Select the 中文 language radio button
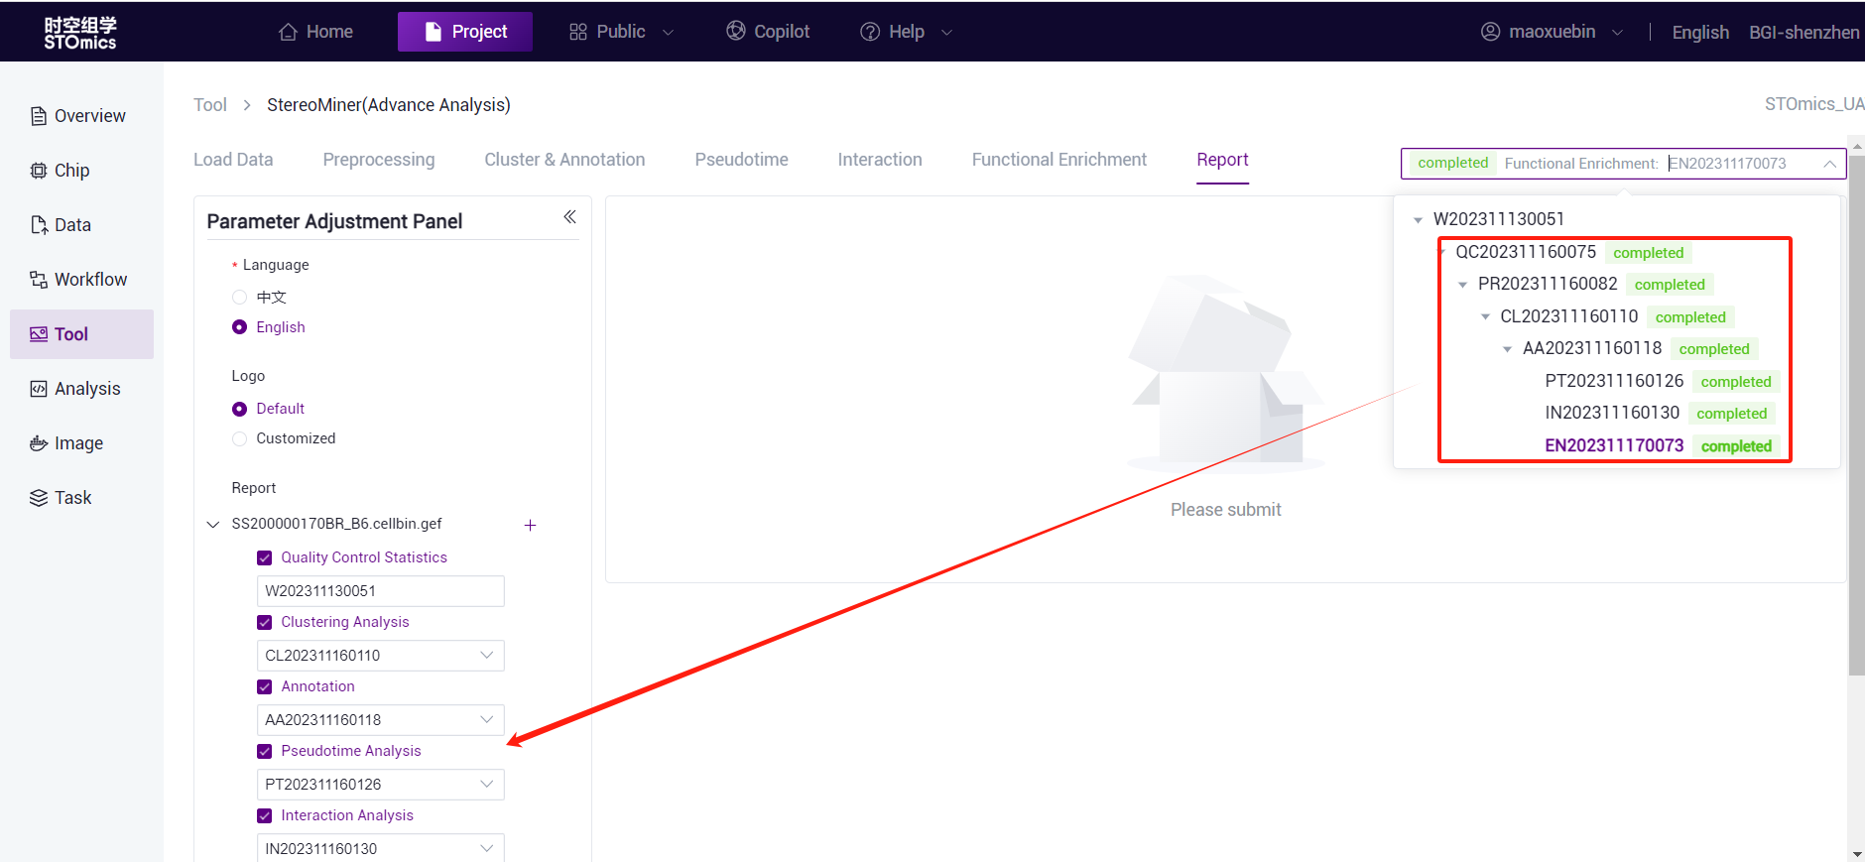 click(239, 297)
